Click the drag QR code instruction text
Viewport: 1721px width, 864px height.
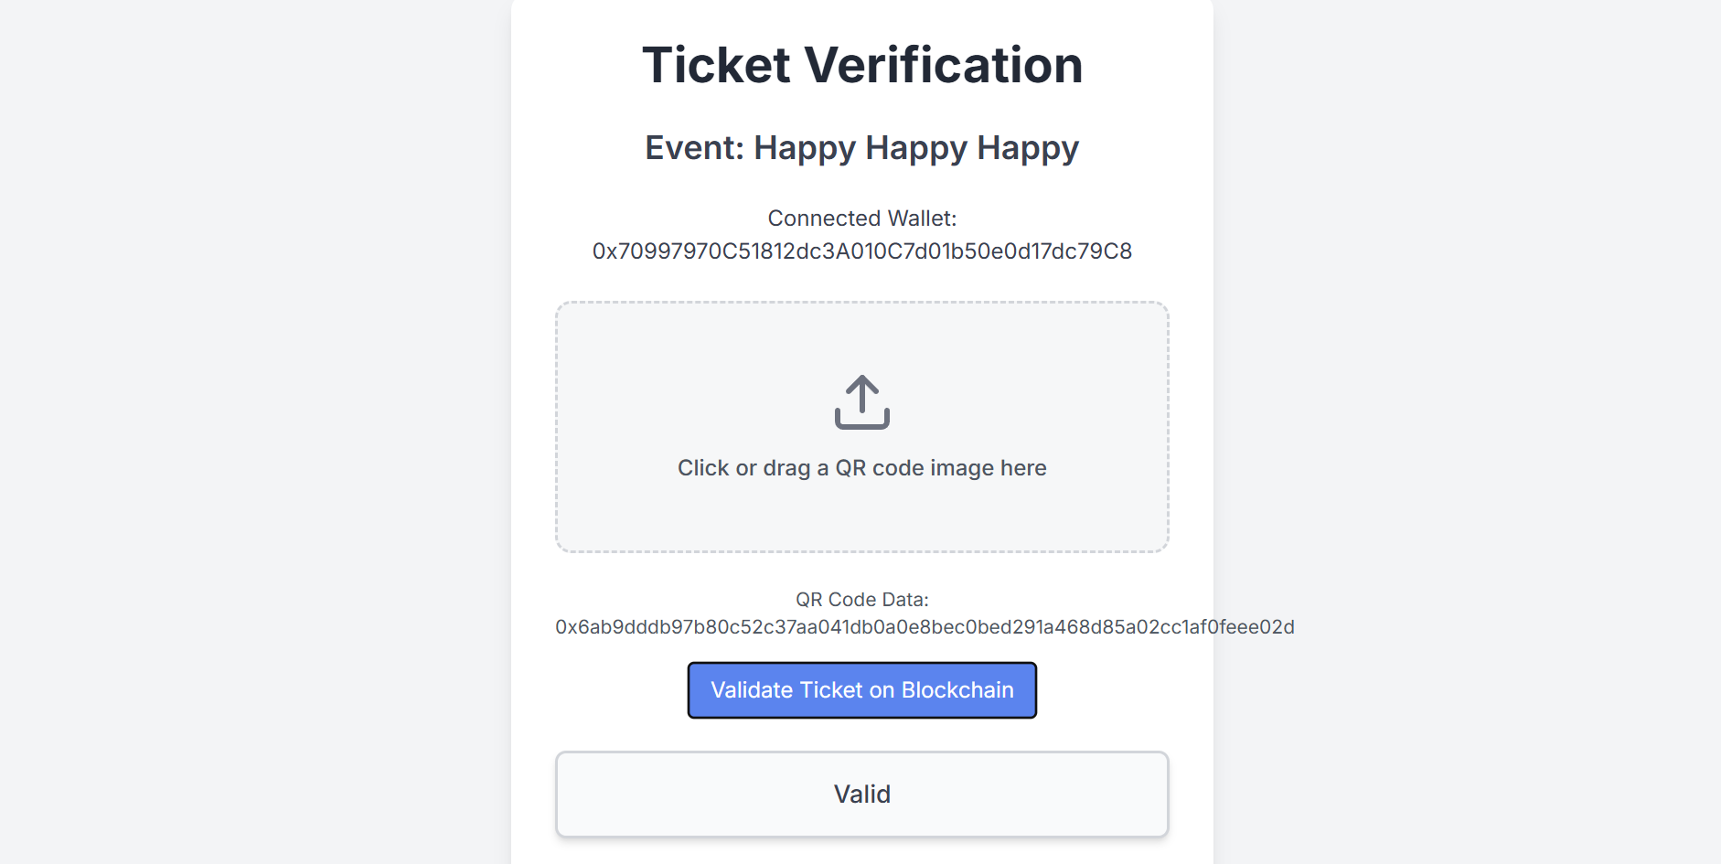pos(860,467)
